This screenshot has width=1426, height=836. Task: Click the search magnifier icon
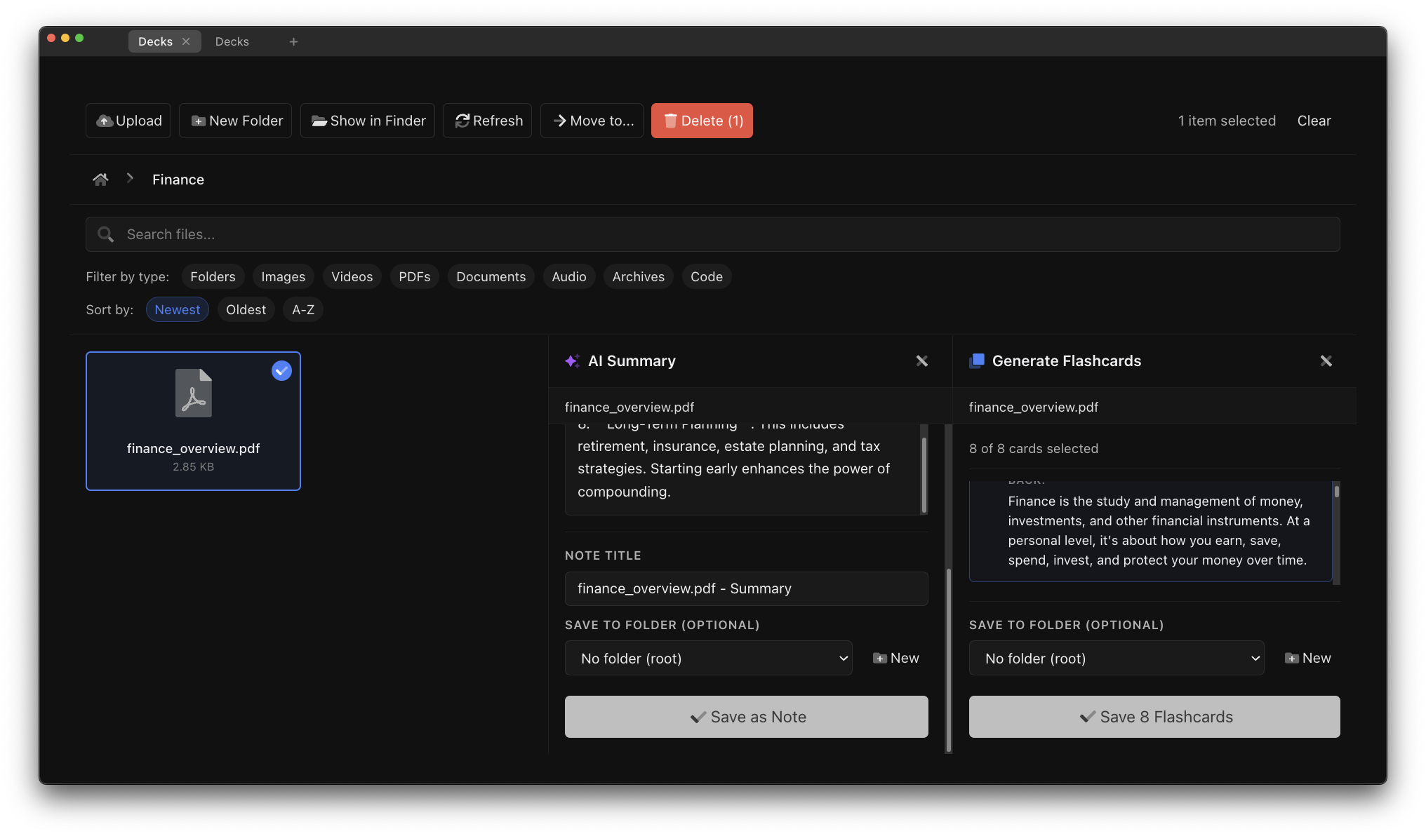tap(105, 234)
